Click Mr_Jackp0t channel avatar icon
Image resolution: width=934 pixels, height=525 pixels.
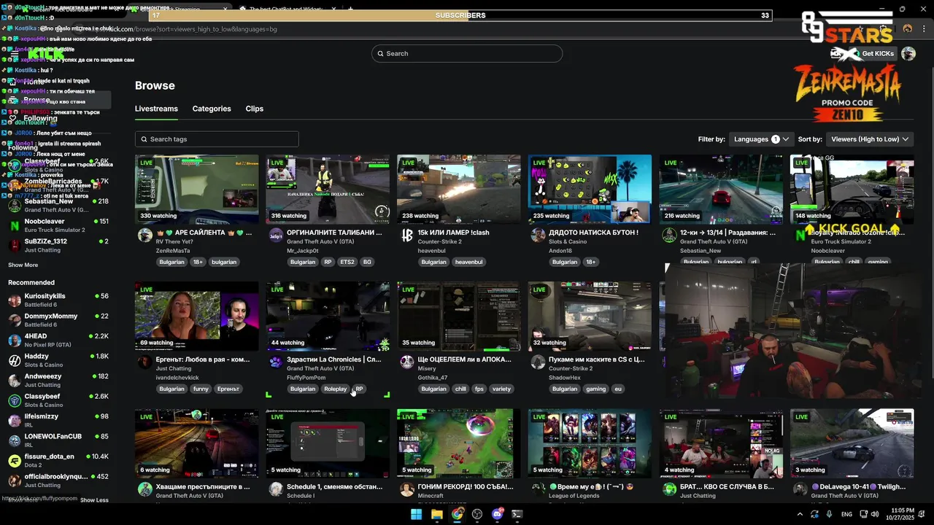coord(276,236)
